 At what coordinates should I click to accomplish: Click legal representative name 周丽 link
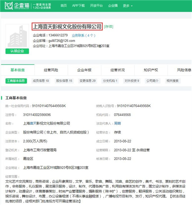117,123
